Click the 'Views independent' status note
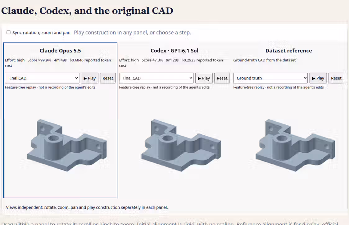 pyautogui.click(x=87, y=207)
